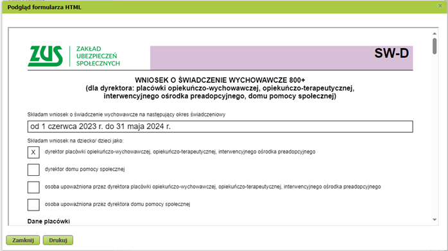Click the ZUS logo
448x251 pixels.
(x=45, y=56)
